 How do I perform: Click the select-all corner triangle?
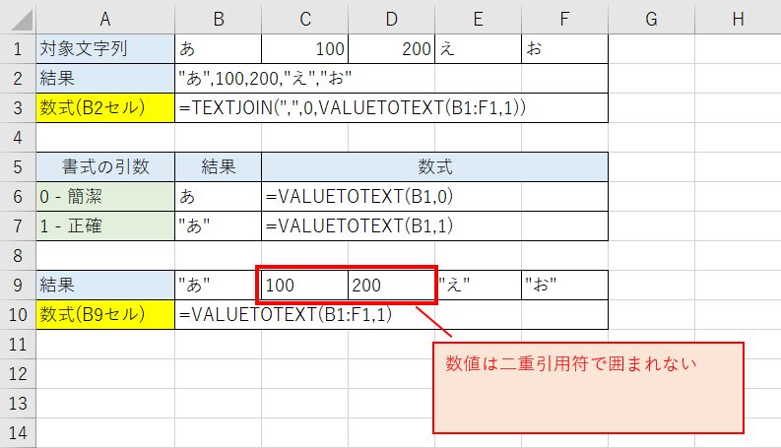tap(22, 21)
